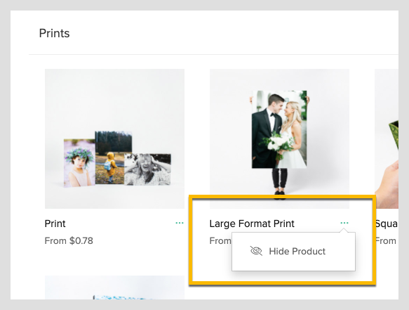Click the popup's pointer caret under the dots
Screen dimensions: 409x310
point(344,231)
